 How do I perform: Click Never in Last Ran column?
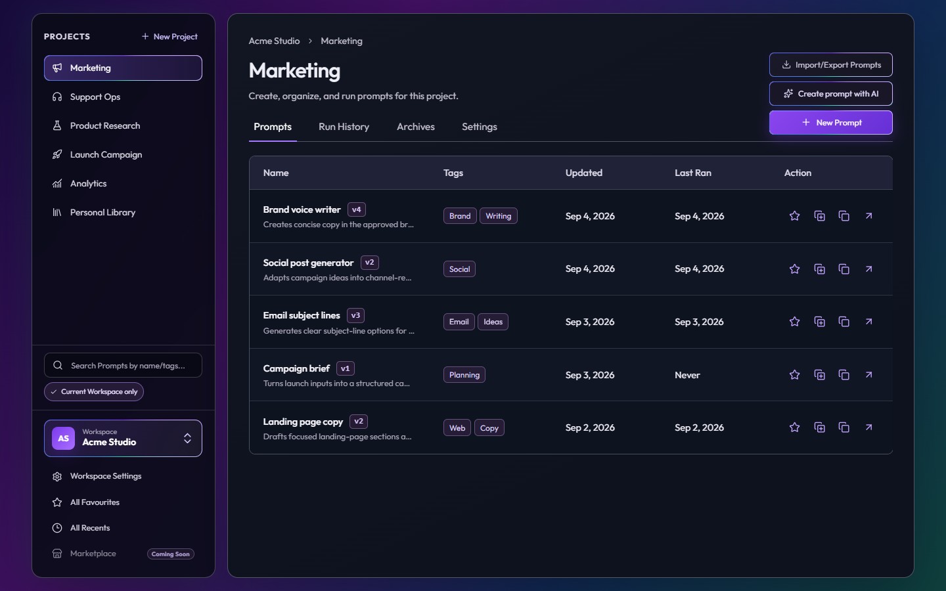point(687,375)
